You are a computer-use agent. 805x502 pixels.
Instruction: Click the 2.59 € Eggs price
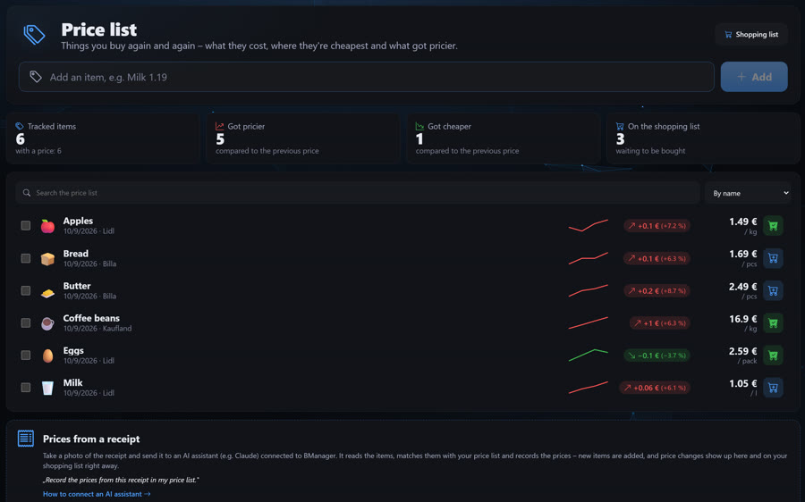743,351
